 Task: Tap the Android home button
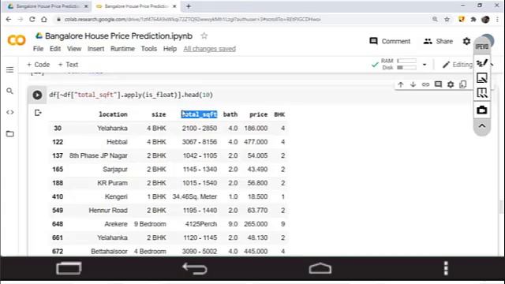coord(320,268)
